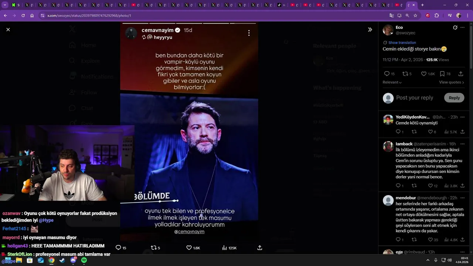Viewport: 473px width, 266px height.
Task: Share mendebur's reply
Action: (x=462, y=240)
